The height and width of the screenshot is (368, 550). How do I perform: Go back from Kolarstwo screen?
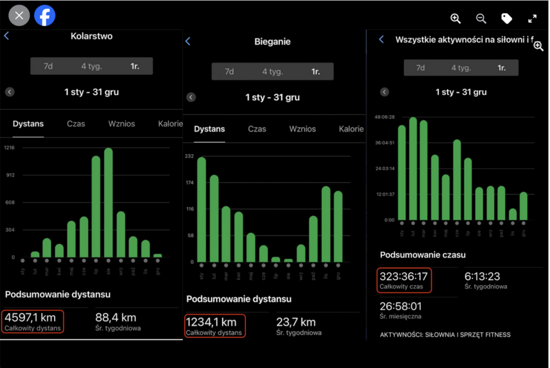pos(7,36)
